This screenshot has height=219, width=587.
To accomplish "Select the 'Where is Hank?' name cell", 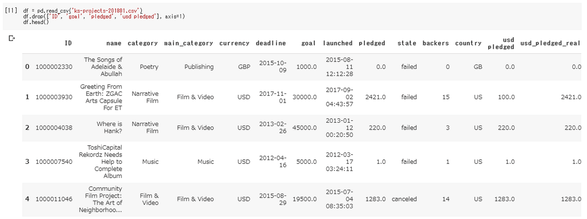I will (109, 128).
